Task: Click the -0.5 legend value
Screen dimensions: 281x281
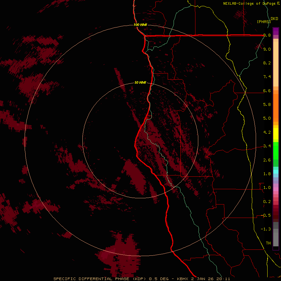Action: [x=266, y=215]
